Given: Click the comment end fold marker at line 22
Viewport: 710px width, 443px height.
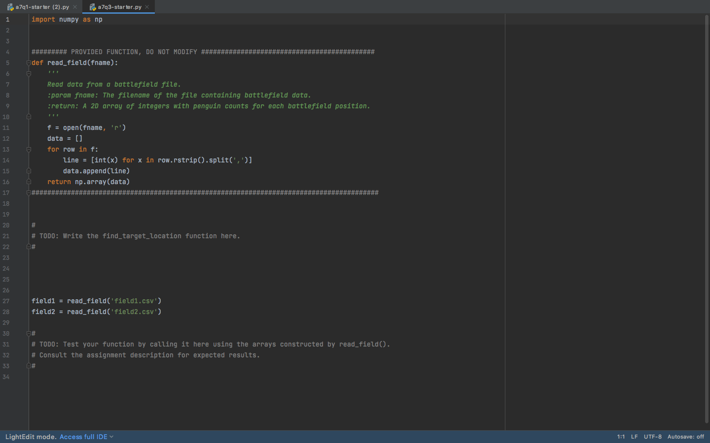Looking at the screenshot, I should pyautogui.click(x=29, y=247).
